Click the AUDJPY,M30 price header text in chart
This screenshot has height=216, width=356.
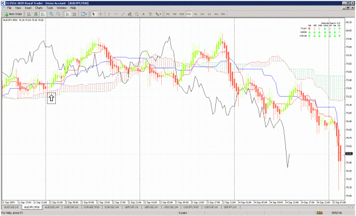[x=23, y=20]
